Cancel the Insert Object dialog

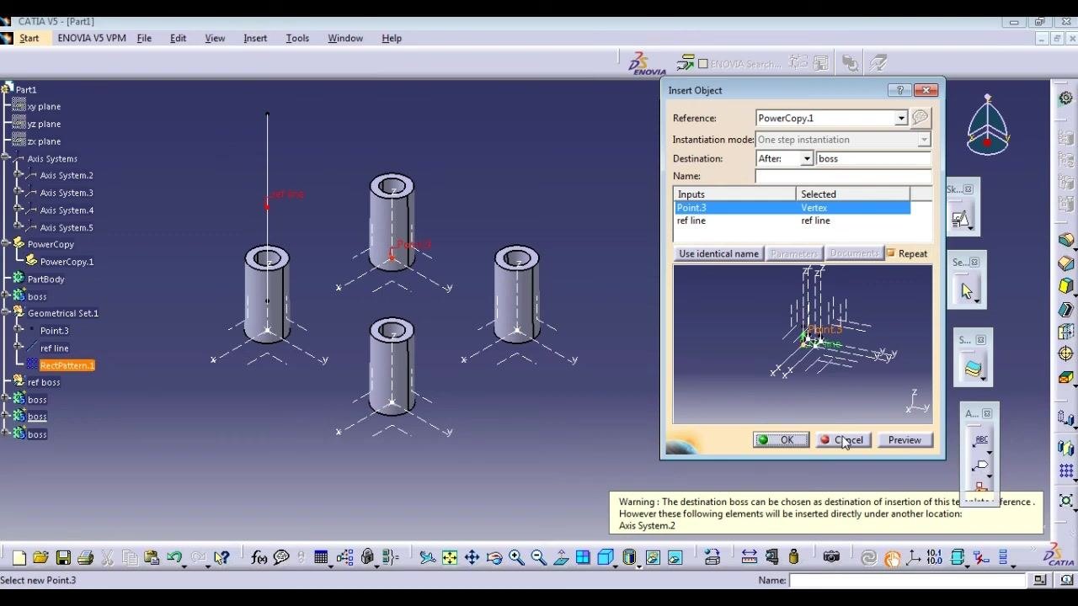click(x=843, y=440)
